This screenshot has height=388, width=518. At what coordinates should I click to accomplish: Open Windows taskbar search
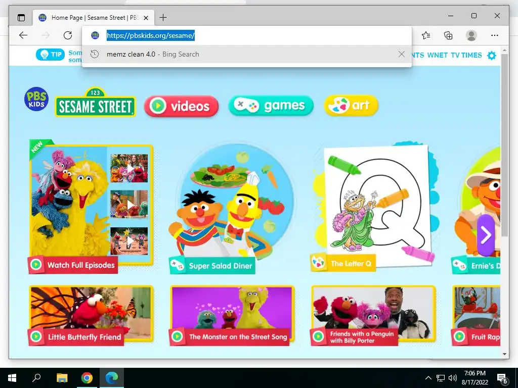[x=36, y=377]
